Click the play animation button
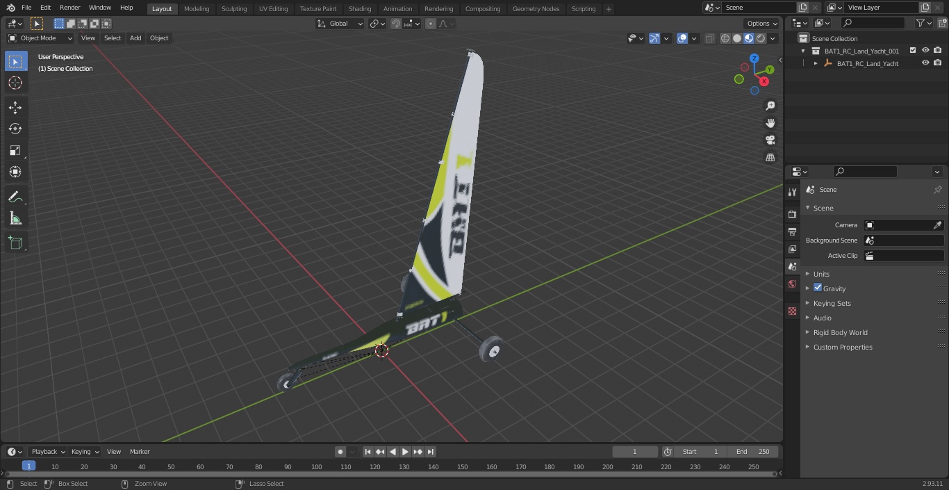The height and width of the screenshot is (490, 949). 405,452
